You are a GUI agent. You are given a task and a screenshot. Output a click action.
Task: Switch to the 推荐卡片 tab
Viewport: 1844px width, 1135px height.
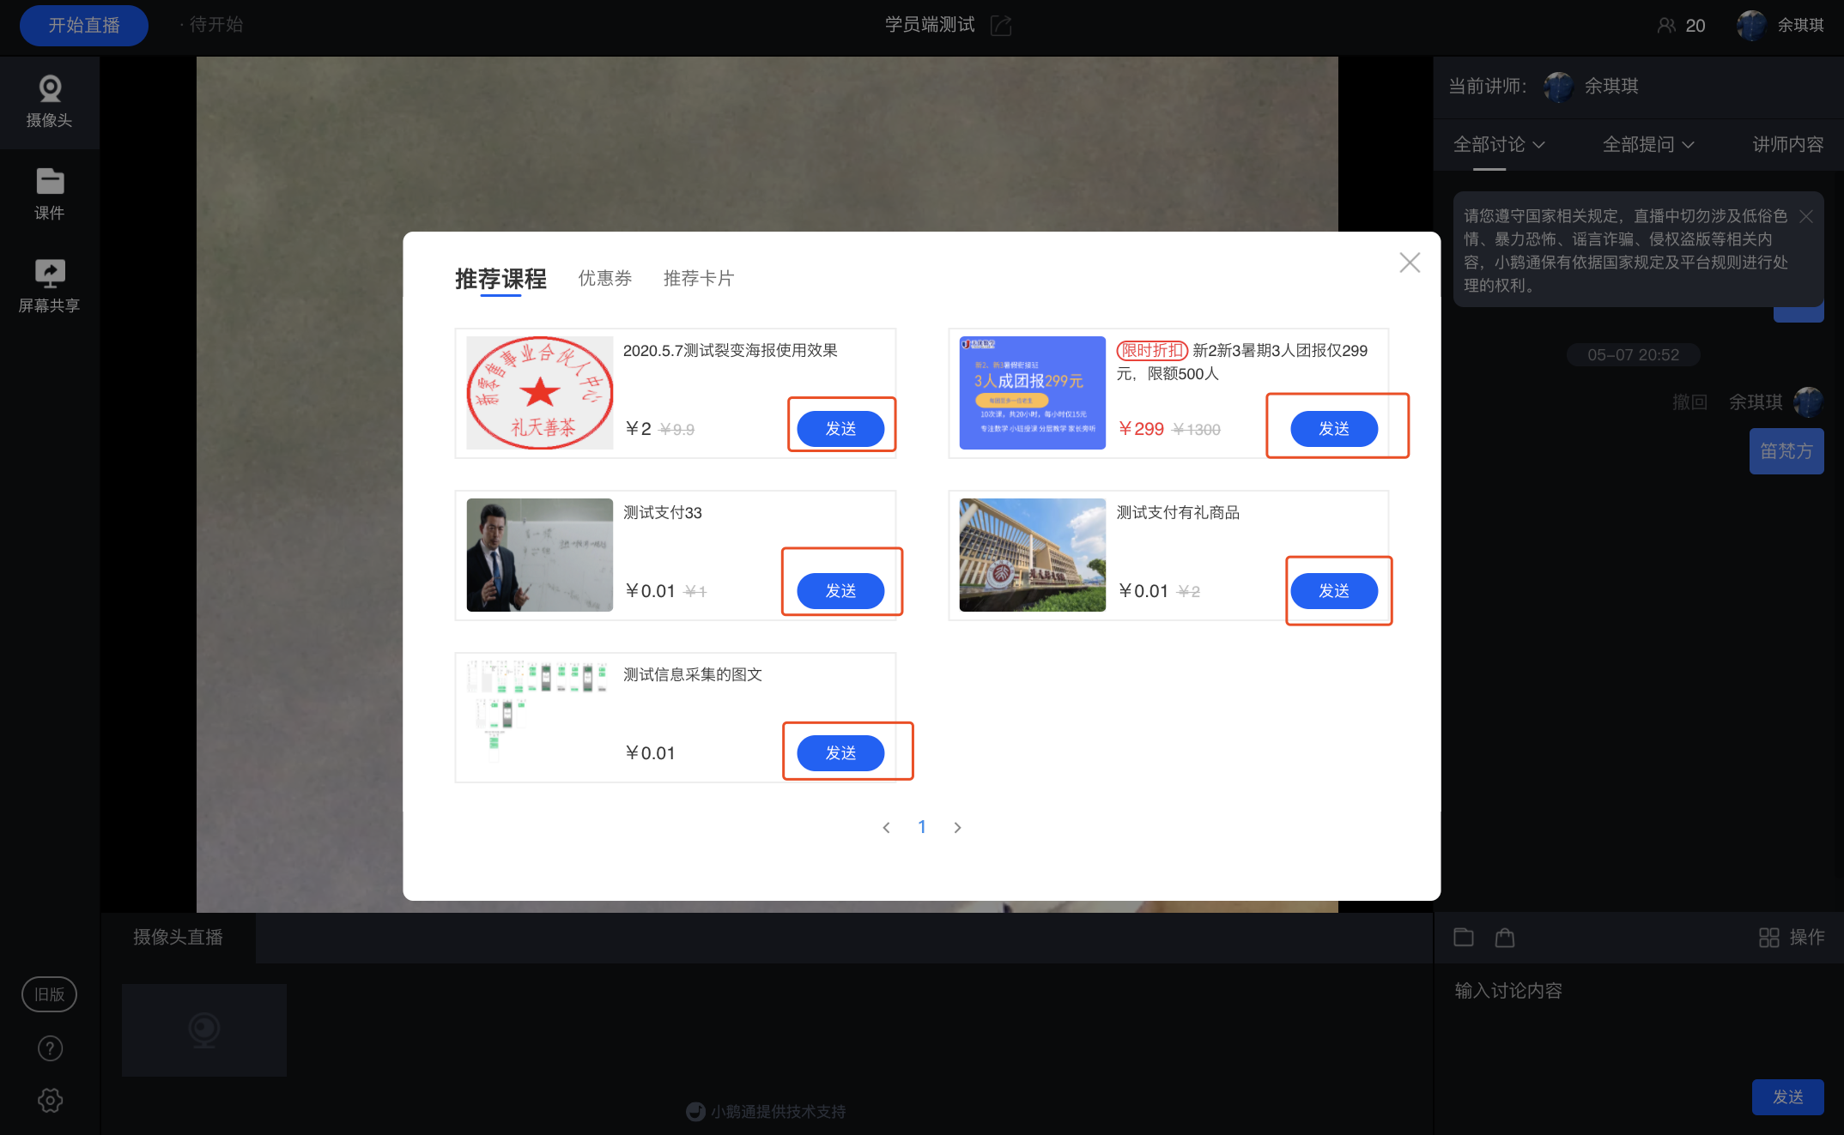tap(698, 278)
